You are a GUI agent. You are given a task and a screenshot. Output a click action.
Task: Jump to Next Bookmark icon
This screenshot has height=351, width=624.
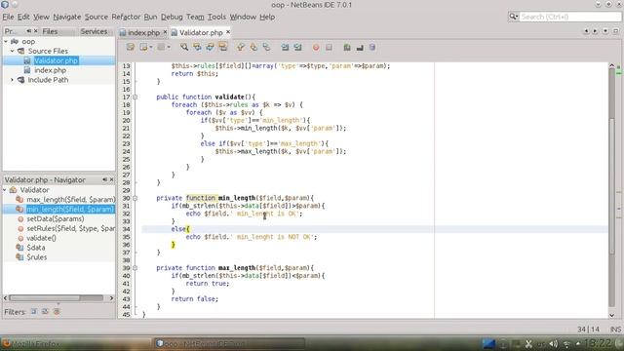point(253,48)
